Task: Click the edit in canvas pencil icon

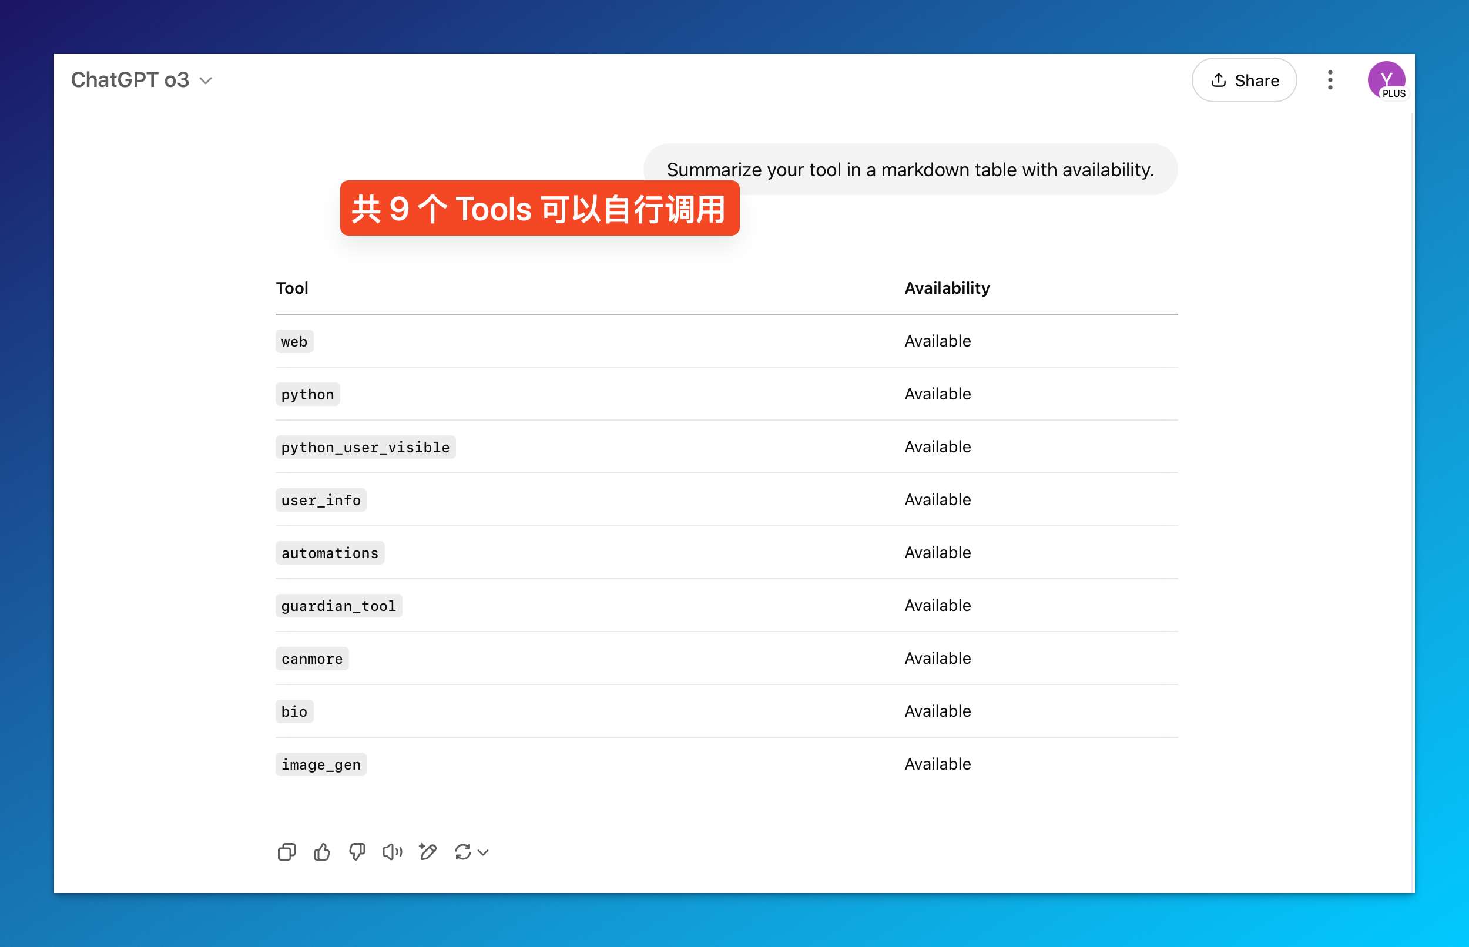Action: tap(427, 852)
